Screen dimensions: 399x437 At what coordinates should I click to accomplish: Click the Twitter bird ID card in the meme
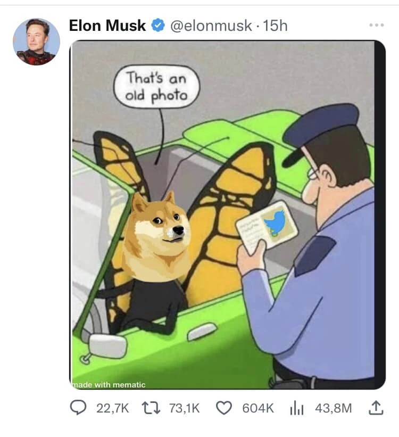click(267, 227)
